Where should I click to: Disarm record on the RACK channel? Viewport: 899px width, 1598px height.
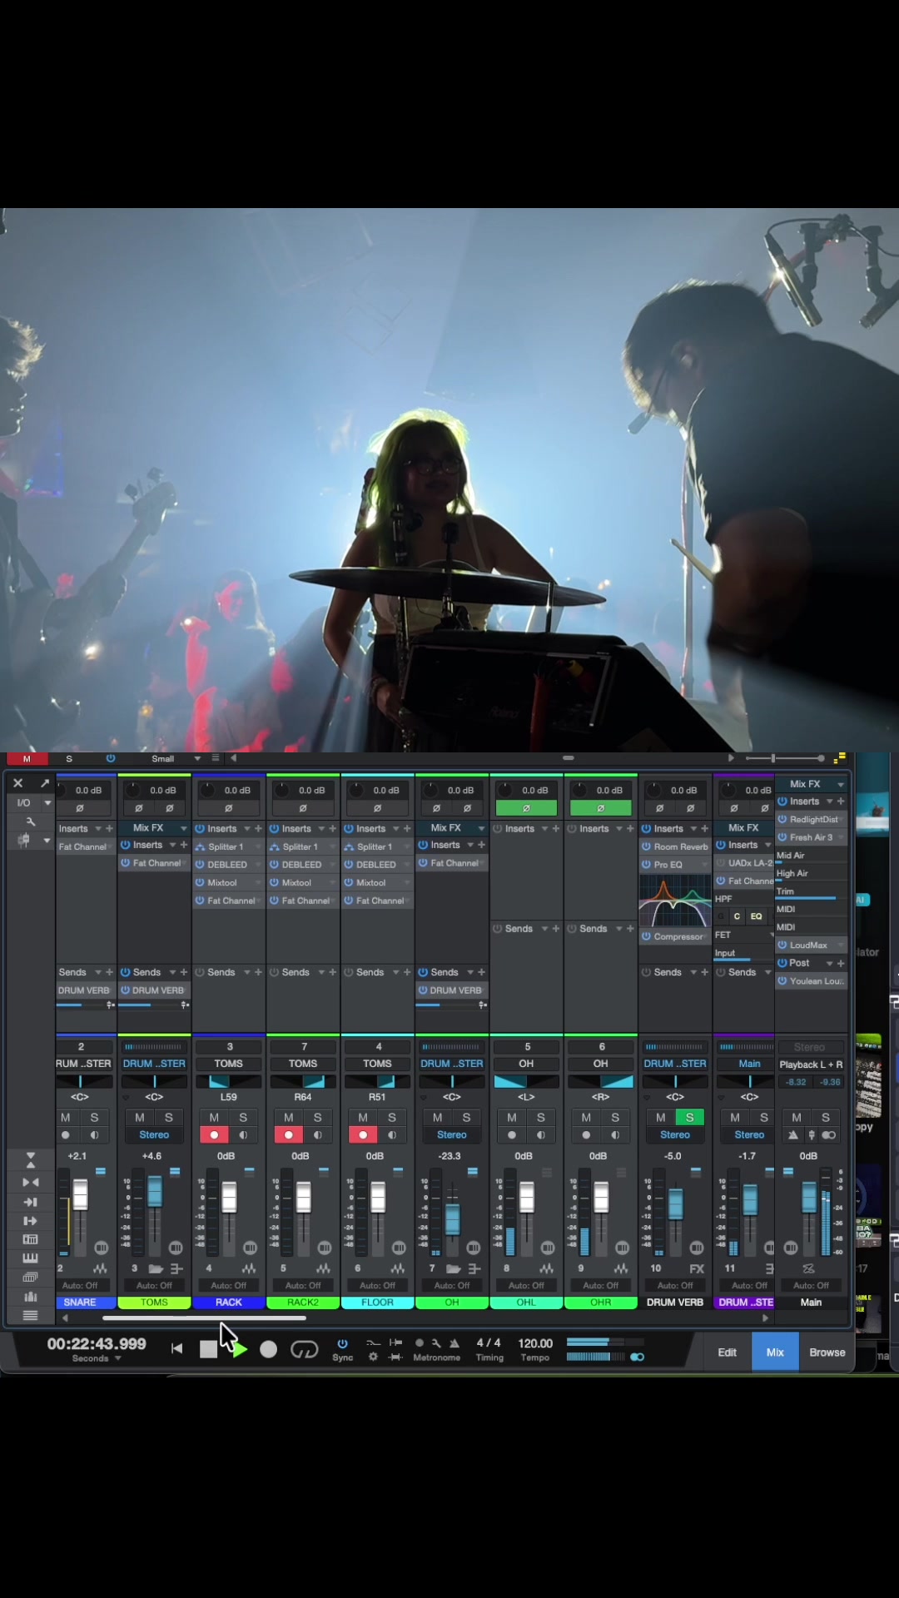coord(214,1135)
